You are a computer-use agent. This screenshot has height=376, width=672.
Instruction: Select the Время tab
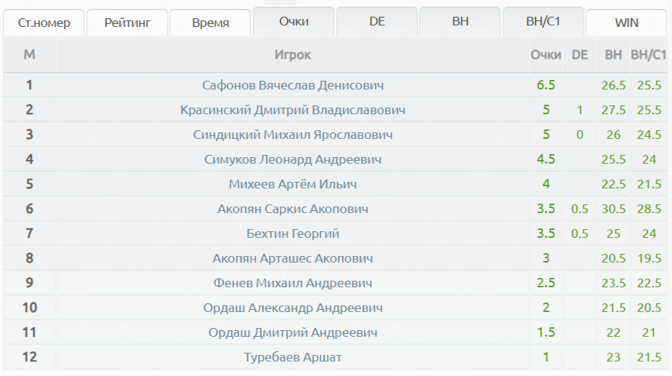click(x=211, y=23)
